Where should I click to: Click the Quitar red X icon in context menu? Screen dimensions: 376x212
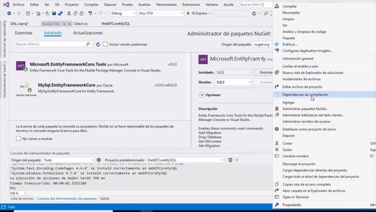(x=277, y=150)
